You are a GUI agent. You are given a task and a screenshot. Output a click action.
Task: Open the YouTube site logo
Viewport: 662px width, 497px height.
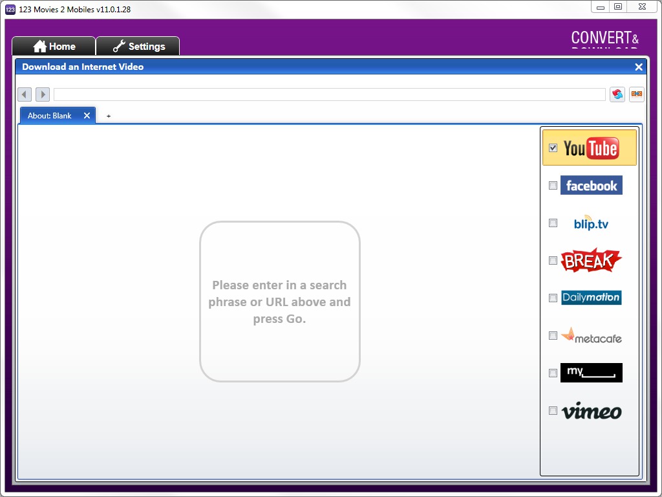[591, 148]
